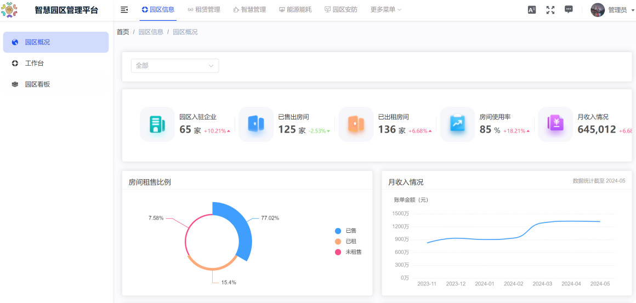Click the 已出租房间 orange door icon
The width and height of the screenshot is (636, 303).
click(x=356, y=124)
